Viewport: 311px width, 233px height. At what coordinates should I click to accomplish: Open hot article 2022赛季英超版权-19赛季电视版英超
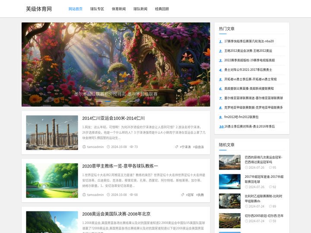pos(250,60)
